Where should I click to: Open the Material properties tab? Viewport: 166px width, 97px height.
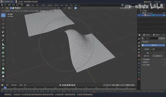coord(139,79)
